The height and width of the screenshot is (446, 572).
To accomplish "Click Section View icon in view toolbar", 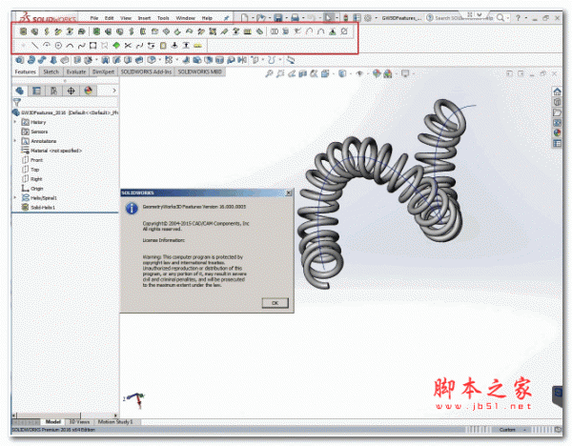I will [303, 73].
